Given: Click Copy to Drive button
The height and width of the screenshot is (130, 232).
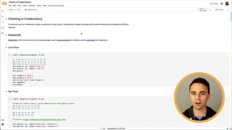Looking at the screenshot, I should pyautogui.click(x=31, y=10).
